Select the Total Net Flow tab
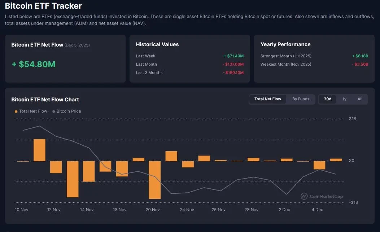380x232 pixels. [268, 99]
